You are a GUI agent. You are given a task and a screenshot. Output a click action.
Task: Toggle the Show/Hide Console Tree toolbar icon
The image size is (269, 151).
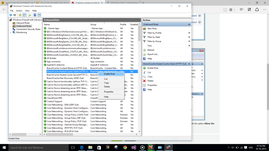pyautogui.click(x=24, y=15)
